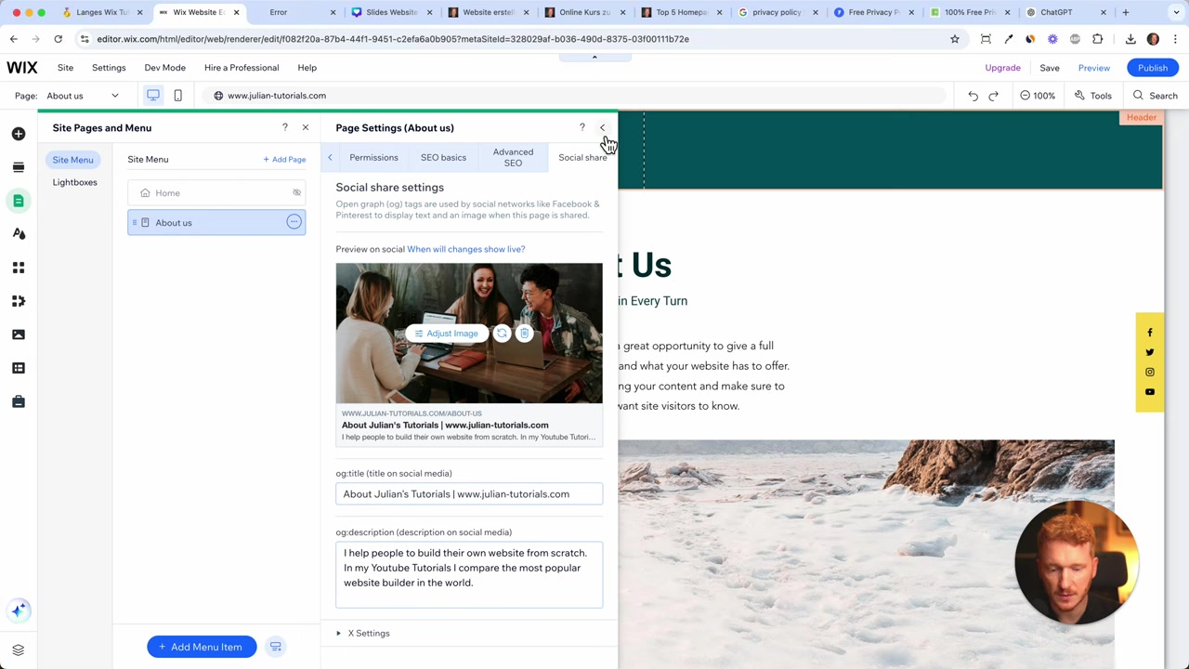Open the Site menu
This screenshot has height=669, width=1189.
pos(65,68)
